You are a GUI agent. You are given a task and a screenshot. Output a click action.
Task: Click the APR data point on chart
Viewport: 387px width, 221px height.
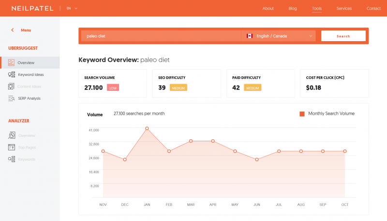click(213, 141)
